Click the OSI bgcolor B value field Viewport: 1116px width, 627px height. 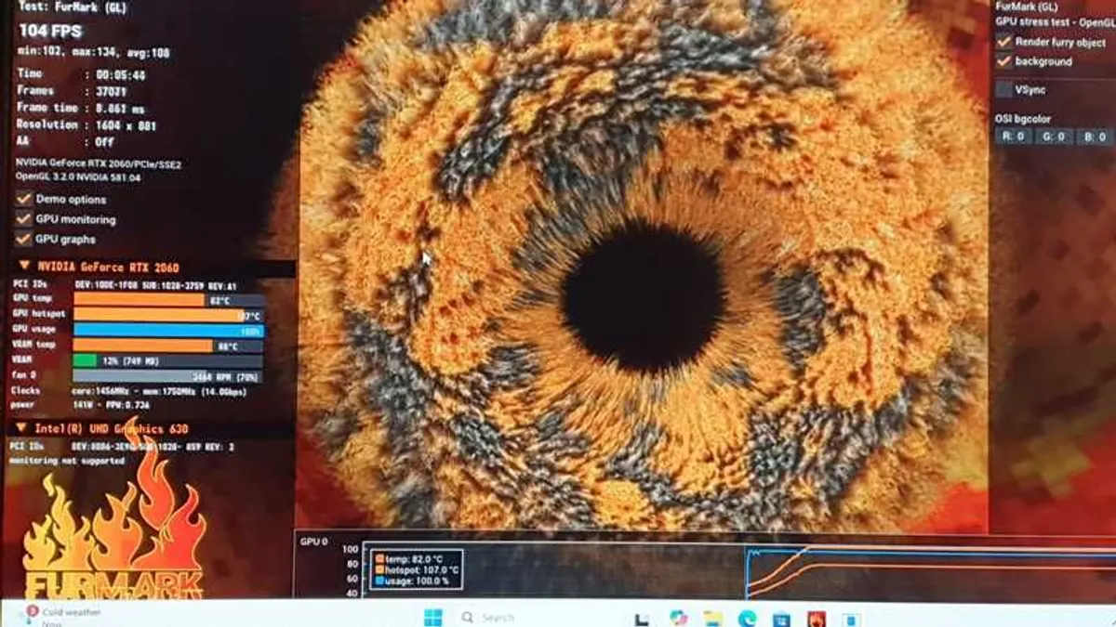tap(1094, 137)
